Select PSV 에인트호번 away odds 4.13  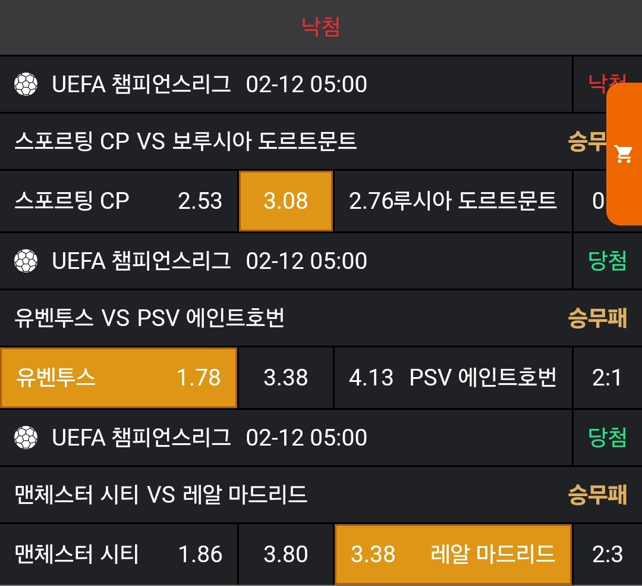[453, 378]
